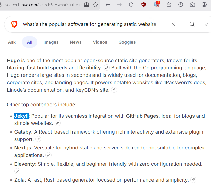Switch to the Videos tab
The height and width of the screenshot is (189, 211).
point(100,42)
